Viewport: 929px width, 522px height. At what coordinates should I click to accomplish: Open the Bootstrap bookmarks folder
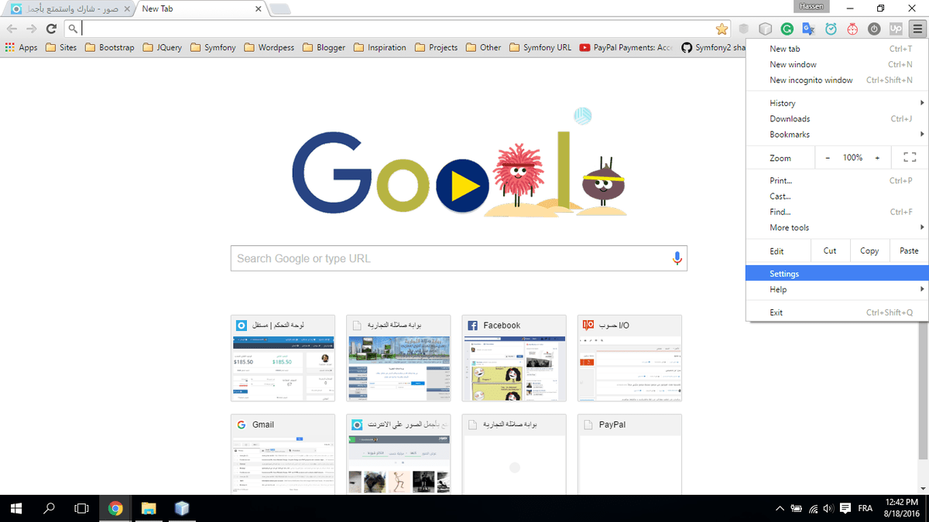pyautogui.click(x=109, y=47)
